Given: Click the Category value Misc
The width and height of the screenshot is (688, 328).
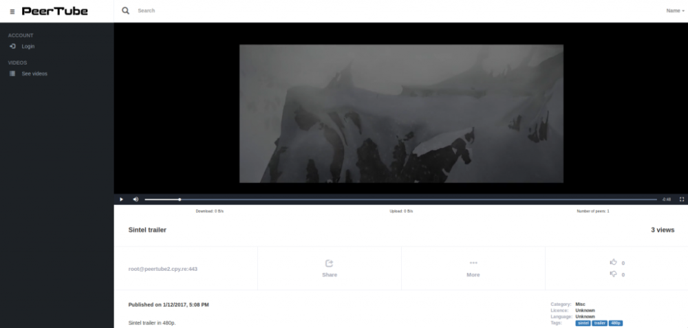Looking at the screenshot, I should [x=580, y=304].
